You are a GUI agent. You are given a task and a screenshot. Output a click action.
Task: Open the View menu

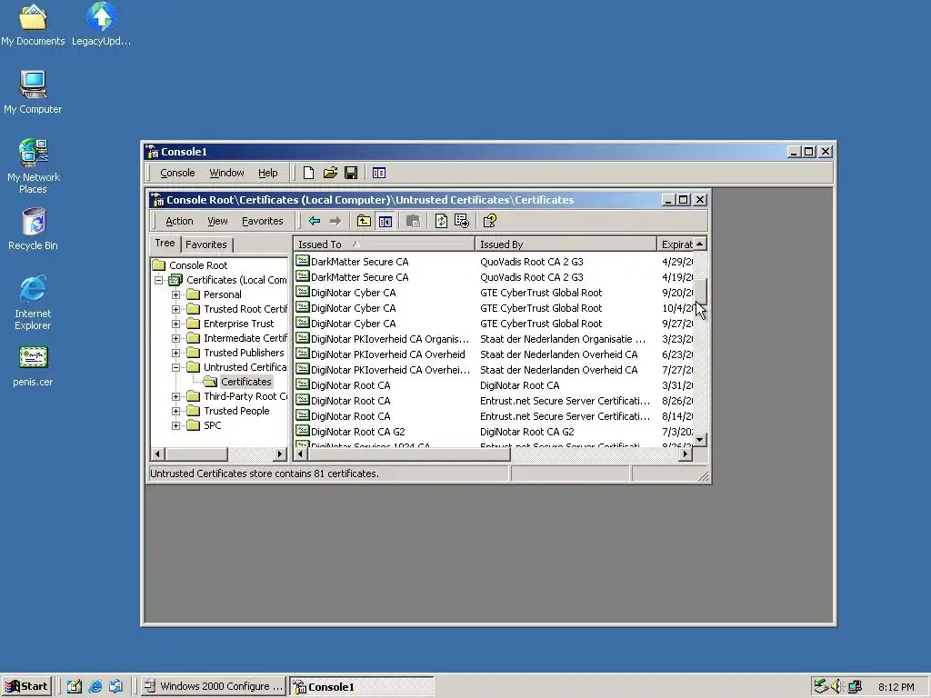pyautogui.click(x=217, y=221)
